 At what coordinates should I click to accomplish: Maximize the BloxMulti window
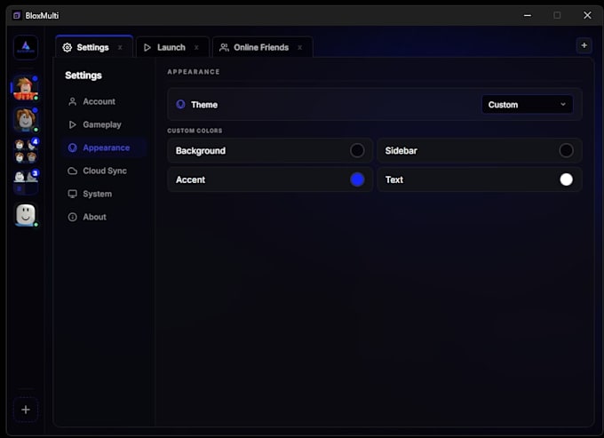(x=557, y=15)
